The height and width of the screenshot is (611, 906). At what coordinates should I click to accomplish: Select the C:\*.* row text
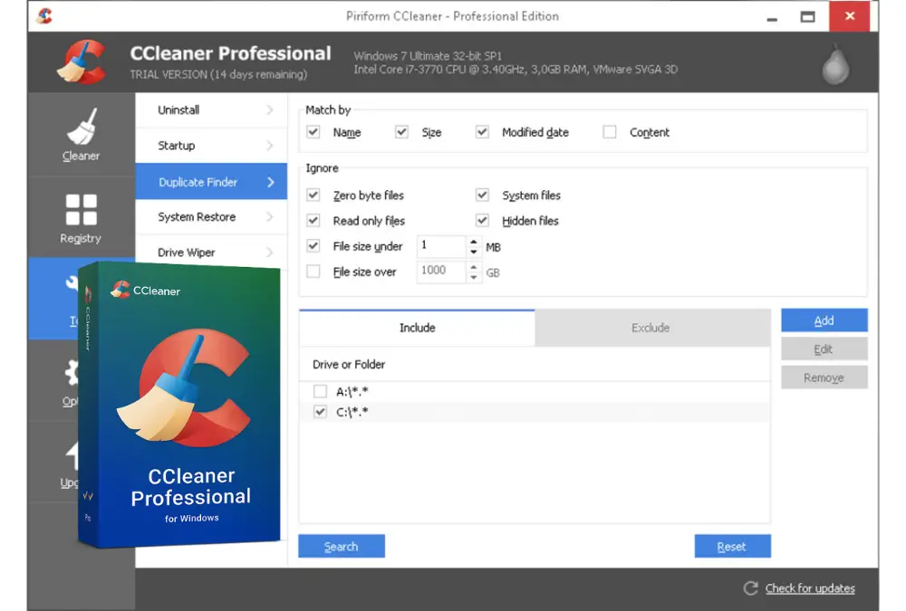coord(352,412)
